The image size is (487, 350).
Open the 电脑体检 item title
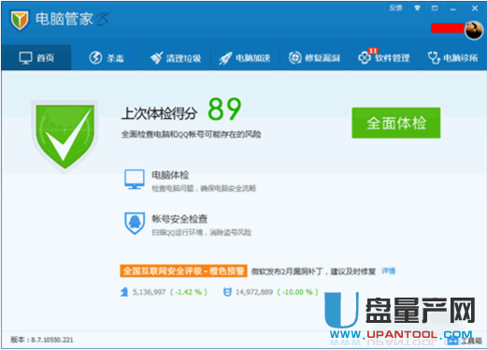click(x=170, y=175)
